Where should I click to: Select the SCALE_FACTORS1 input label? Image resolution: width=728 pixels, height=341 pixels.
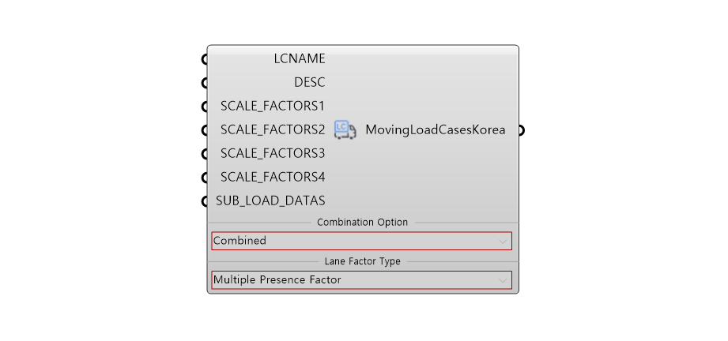point(273,106)
